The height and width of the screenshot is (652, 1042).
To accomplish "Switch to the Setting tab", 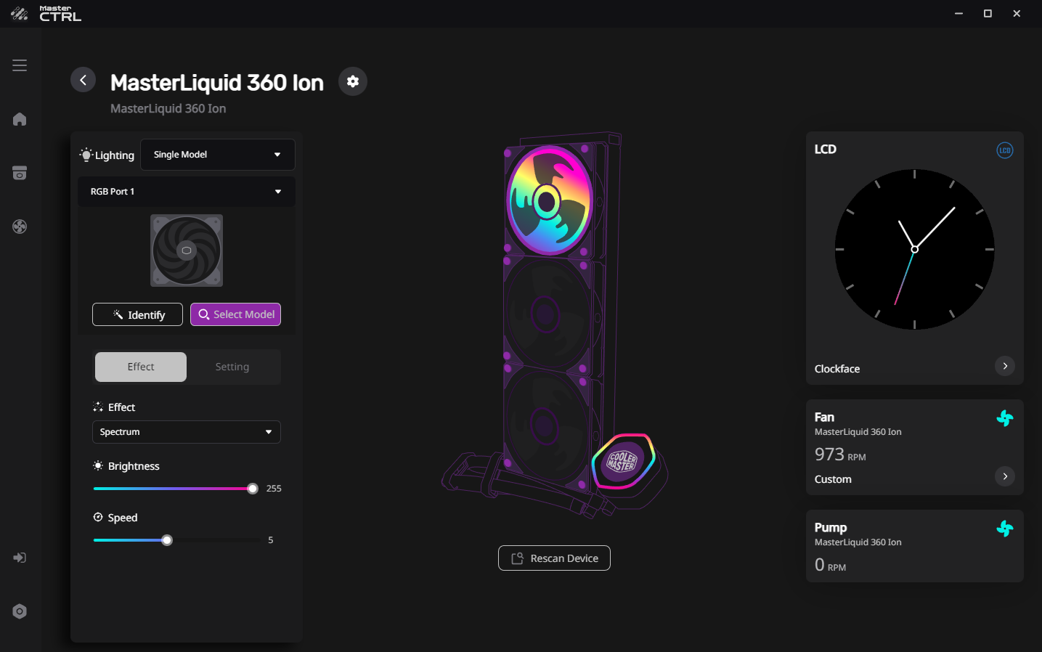I will (232, 367).
